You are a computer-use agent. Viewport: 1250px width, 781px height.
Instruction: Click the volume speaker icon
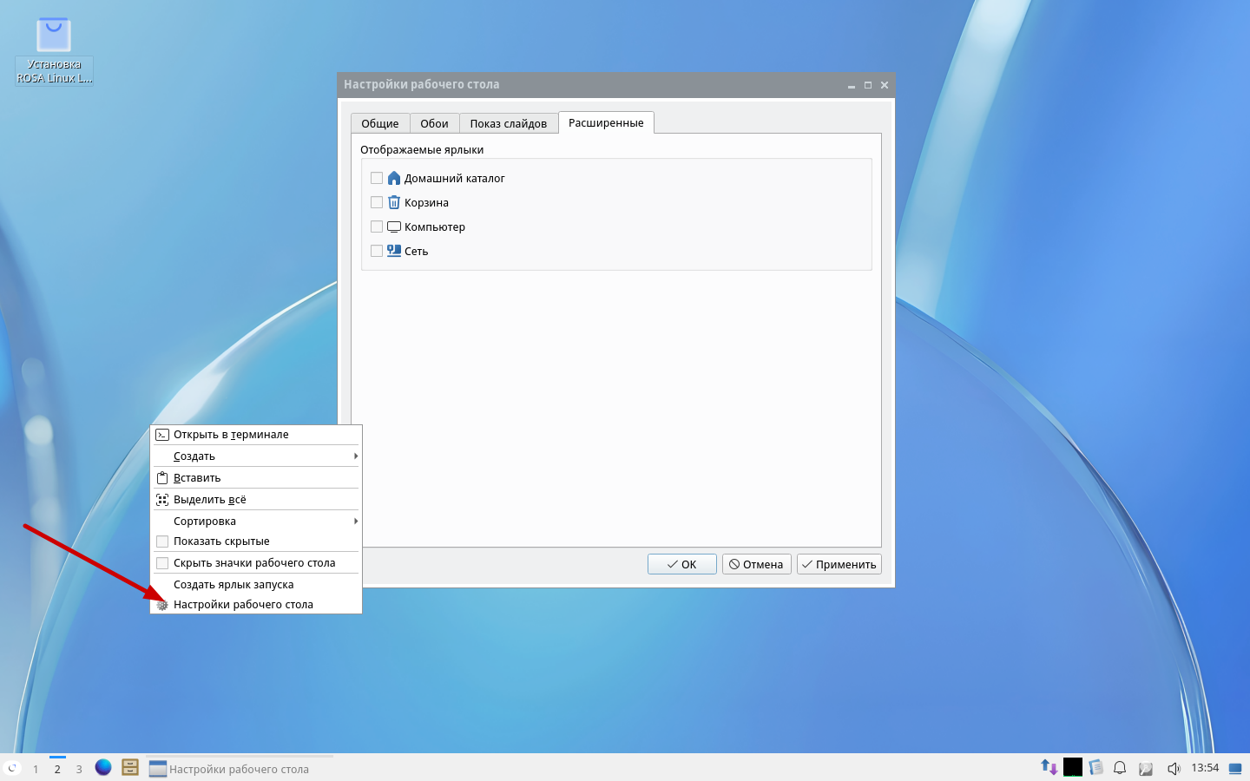point(1174,768)
